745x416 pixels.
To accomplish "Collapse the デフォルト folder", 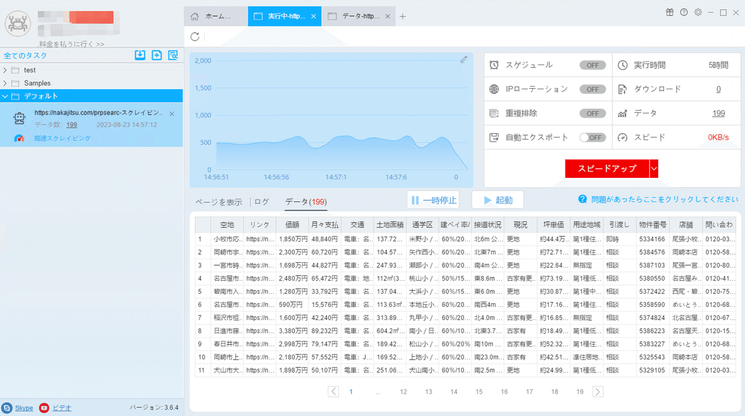I will [6, 96].
